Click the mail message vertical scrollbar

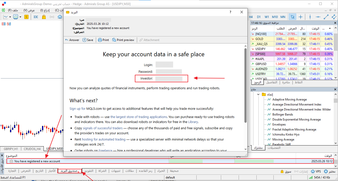(245, 85)
